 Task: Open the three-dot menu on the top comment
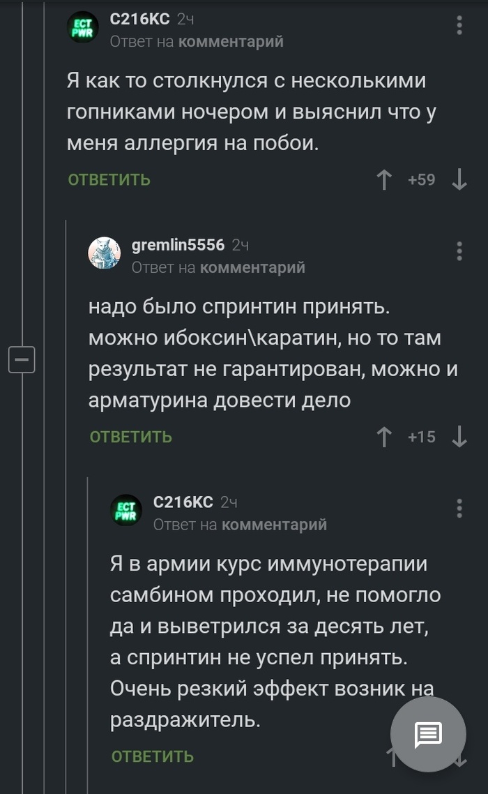pyautogui.click(x=459, y=26)
